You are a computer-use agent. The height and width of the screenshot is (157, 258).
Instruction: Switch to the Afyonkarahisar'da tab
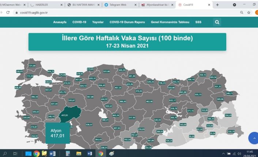[157, 5]
